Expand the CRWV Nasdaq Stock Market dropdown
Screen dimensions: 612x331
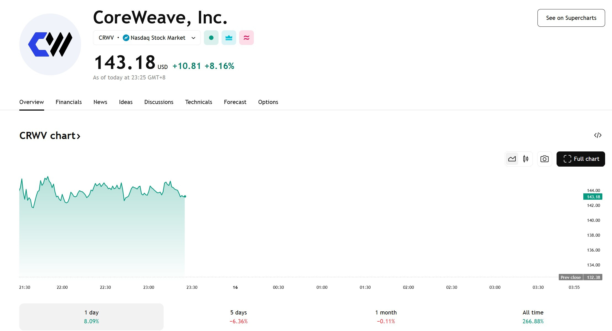147,38
